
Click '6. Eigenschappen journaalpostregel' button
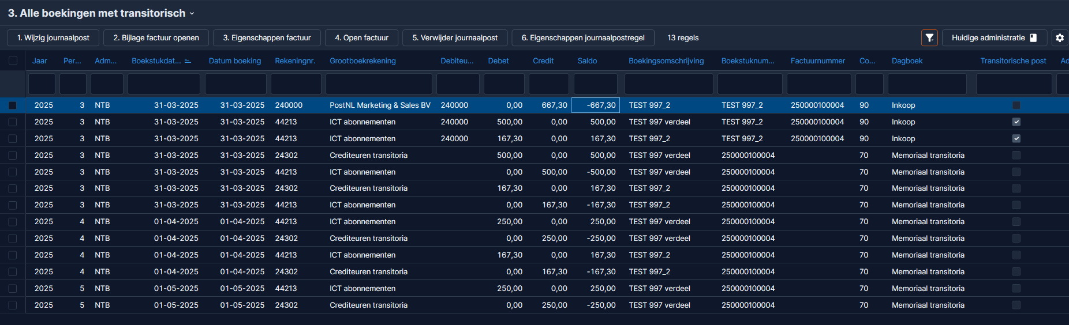[x=583, y=38]
